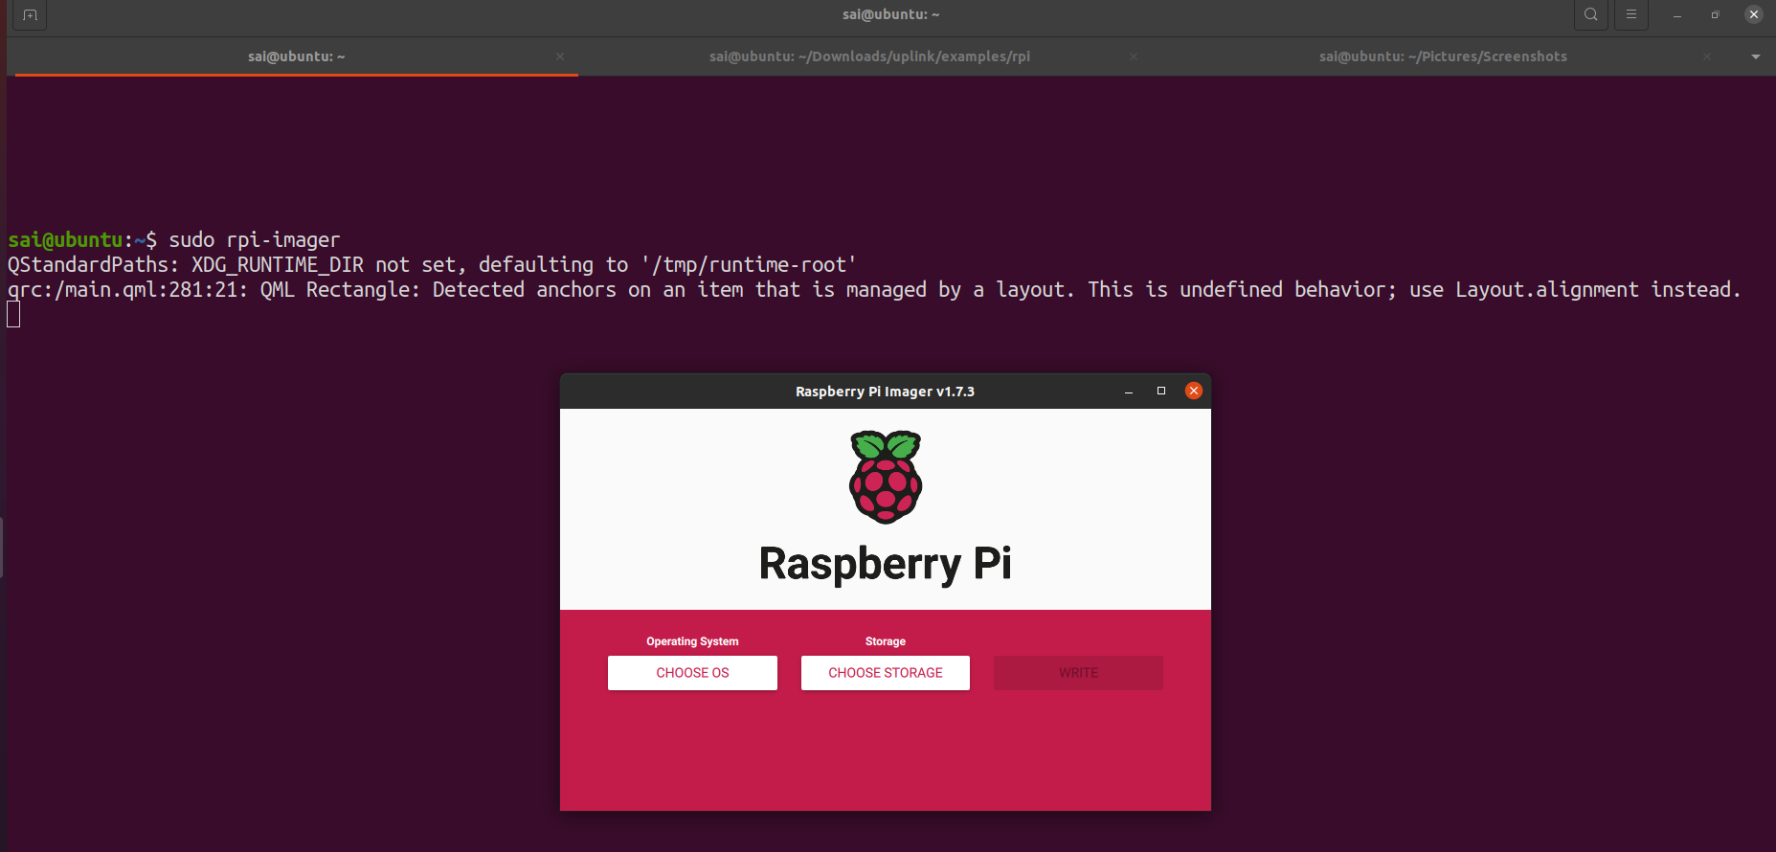Click the CHOOSE OS button
The height and width of the screenshot is (852, 1776).
[x=692, y=673]
